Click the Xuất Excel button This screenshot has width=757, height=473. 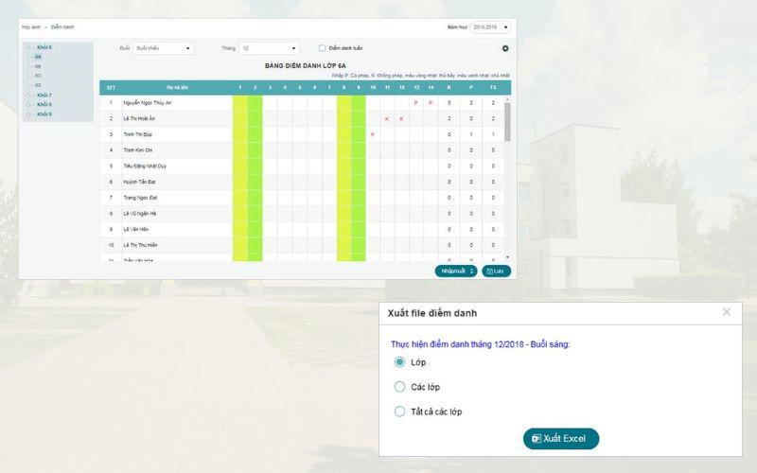[561, 439]
